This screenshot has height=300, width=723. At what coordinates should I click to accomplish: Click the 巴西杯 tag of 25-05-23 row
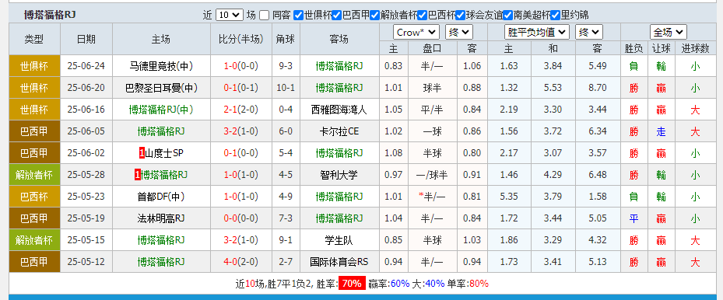pyautogui.click(x=34, y=197)
